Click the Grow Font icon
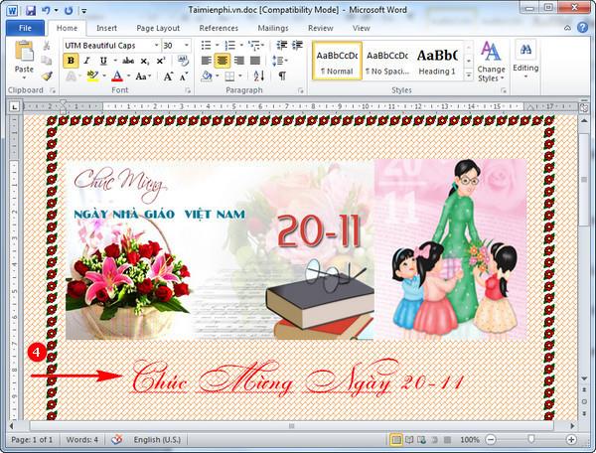The image size is (596, 453). 168,76
